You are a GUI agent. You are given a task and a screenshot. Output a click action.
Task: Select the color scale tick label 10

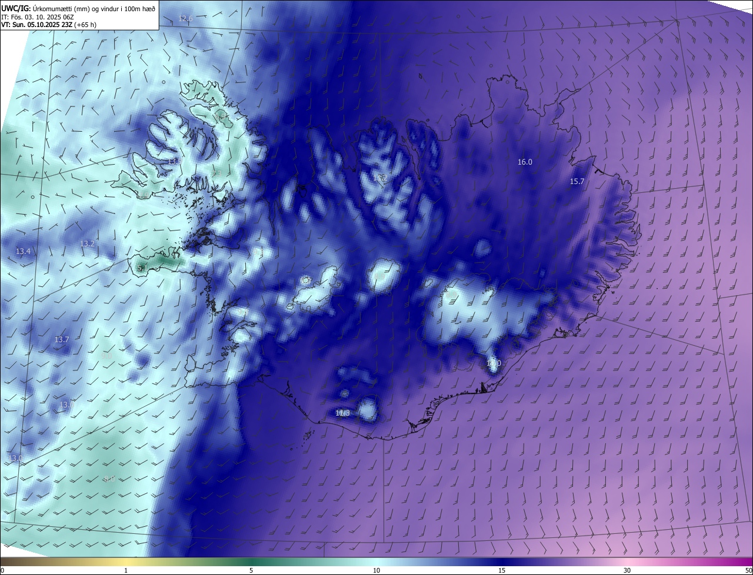376,570
